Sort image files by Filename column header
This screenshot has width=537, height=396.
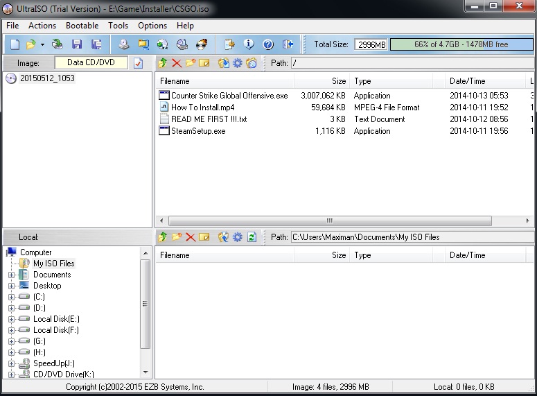click(x=225, y=81)
